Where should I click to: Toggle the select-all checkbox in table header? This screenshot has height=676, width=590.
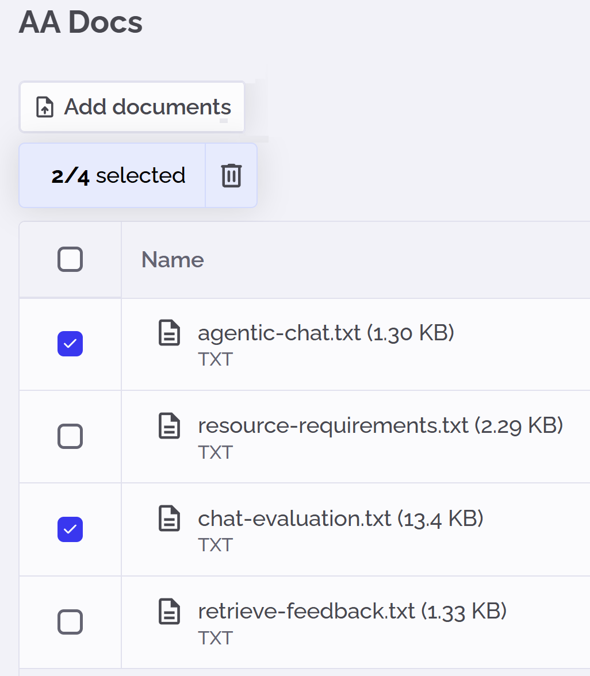(x=70, y=259)
